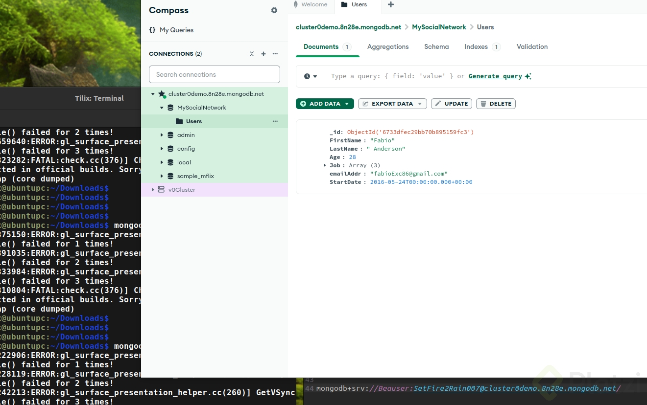Open Add Data dropdown button
The height and width of the screenshot is (405, 647).
click(x=325, y=104)
